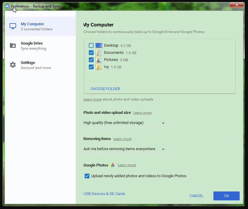This screenshot has height=209, width=248.
Task: Click the Ivy folder icon
Action: [x=99, y=67]
